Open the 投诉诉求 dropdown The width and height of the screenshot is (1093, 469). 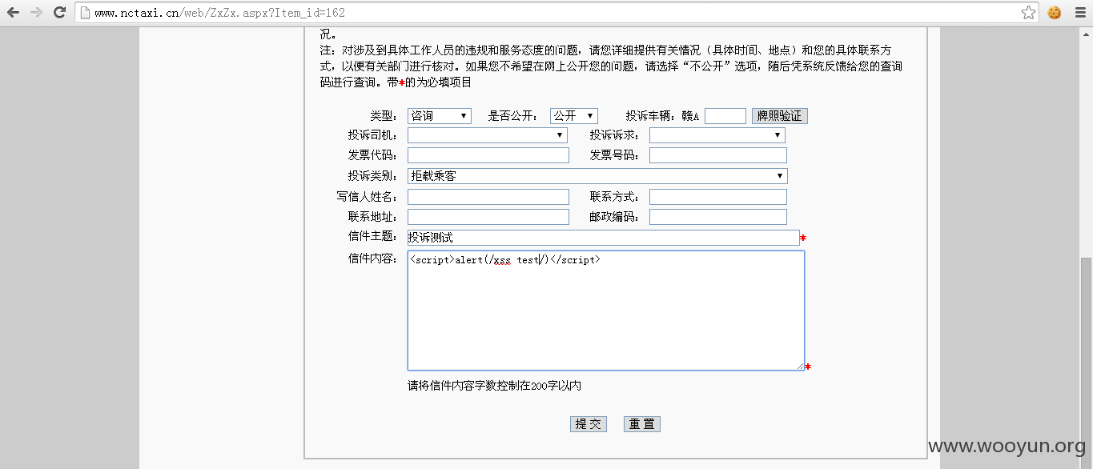click(x=717, y=135)
